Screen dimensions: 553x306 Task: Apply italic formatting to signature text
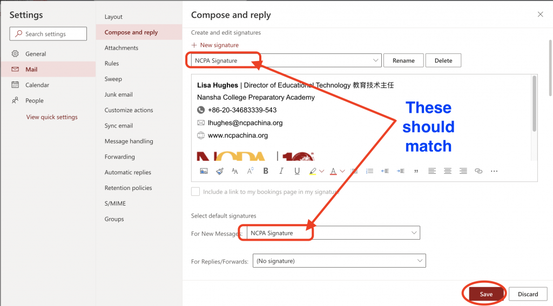281,171
